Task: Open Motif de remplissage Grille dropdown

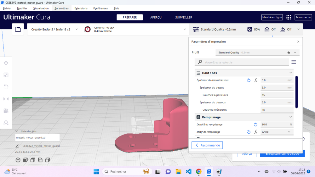Action: tap(277, 132)
